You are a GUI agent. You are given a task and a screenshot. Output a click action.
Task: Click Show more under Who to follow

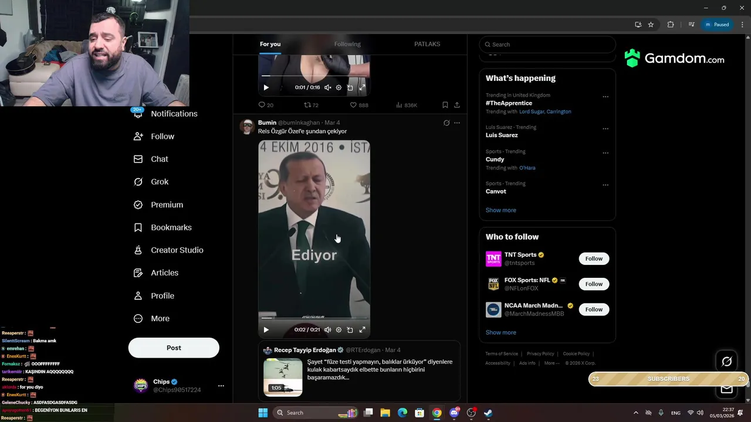point(501,332)
